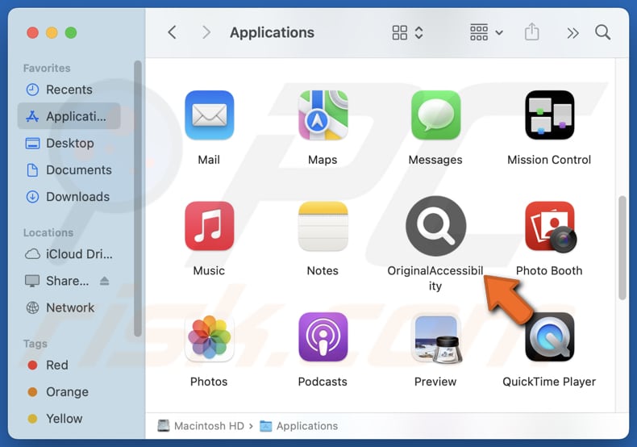The height and width of the screenshot is (447, 637).
Task: Show more toolbar items via double chevron
Action: click(x=572, y=33)
